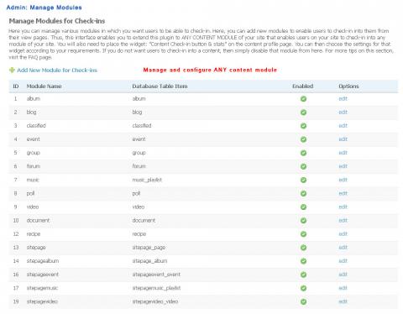
Task: Edit the music module
Action: [343, 180]
